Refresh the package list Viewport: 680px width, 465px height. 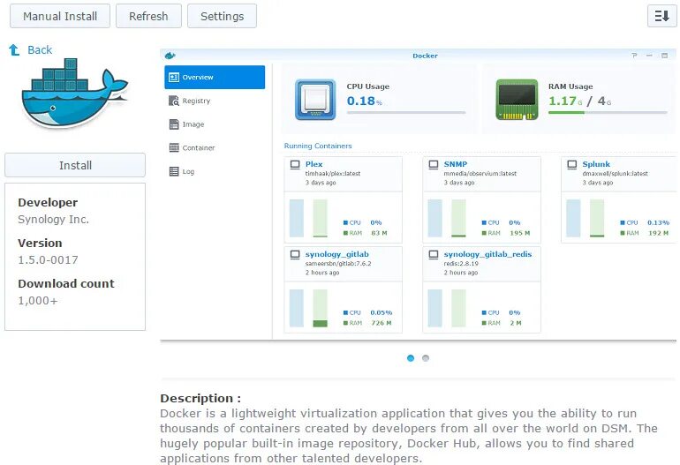[148, 16]
